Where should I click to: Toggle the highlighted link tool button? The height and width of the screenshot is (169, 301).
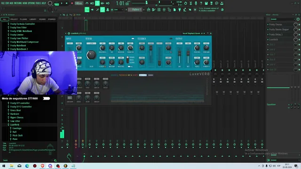[103, 9]
